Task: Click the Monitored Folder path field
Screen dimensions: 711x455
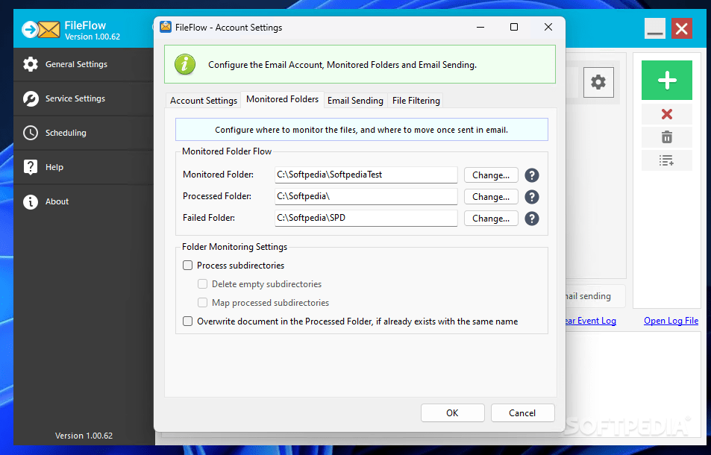Action: click(x=366, y=175)
